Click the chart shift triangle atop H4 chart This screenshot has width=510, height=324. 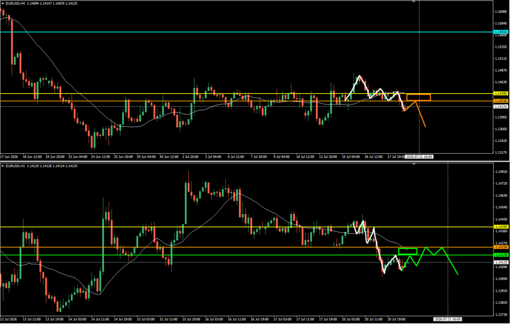413,1
